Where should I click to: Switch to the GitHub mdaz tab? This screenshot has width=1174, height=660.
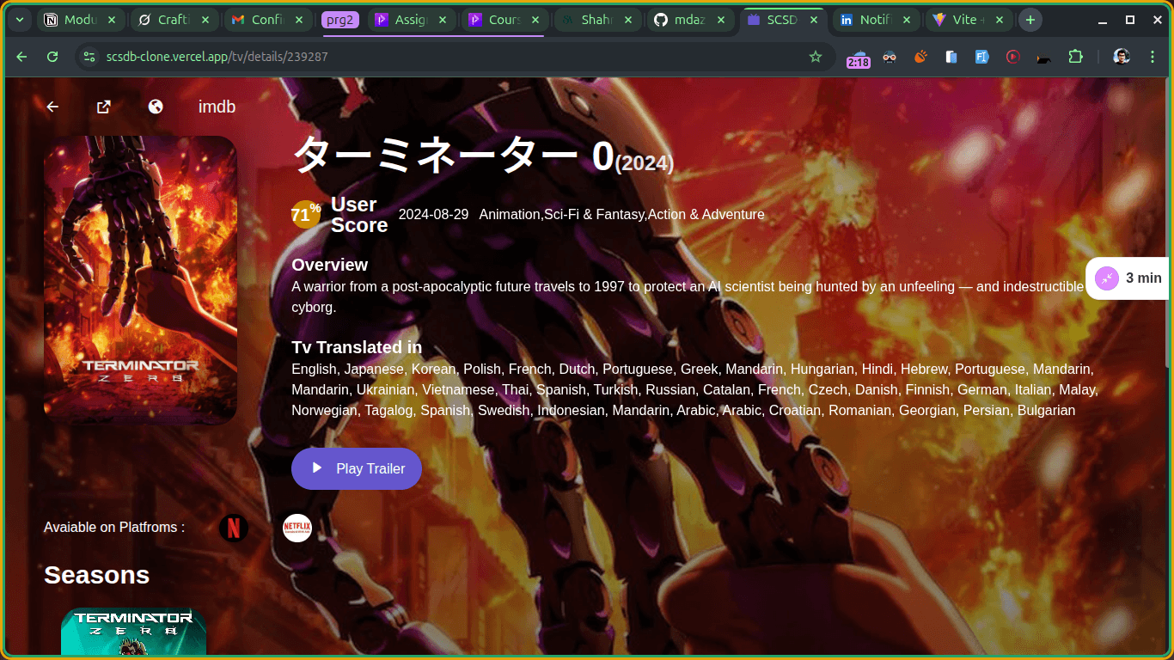click(691, 20)
